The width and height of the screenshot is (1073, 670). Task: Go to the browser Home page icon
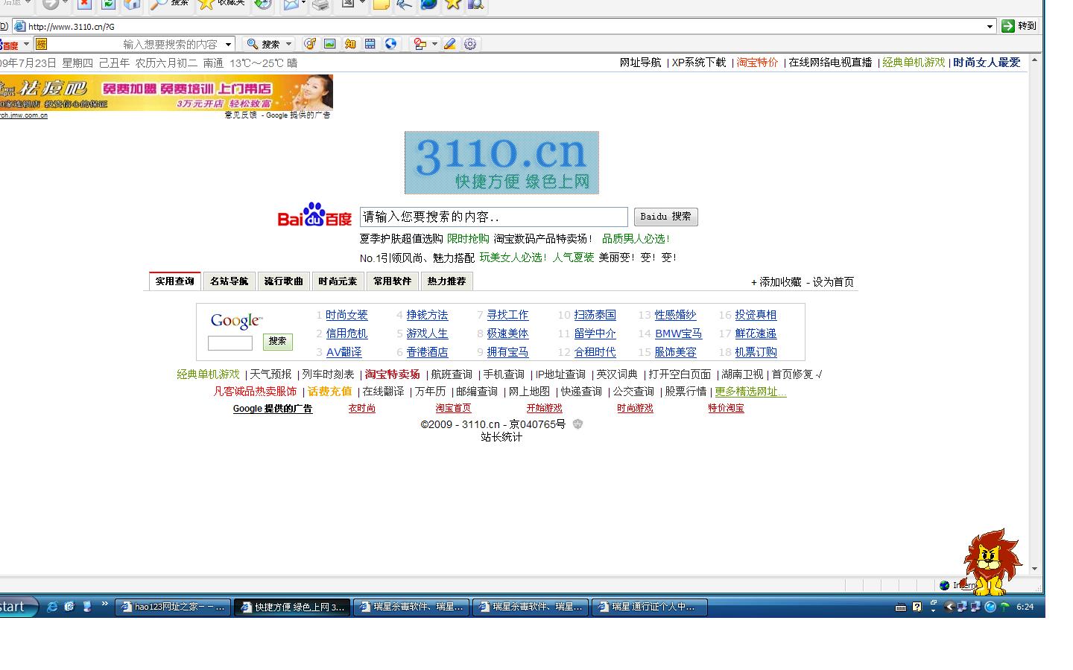132,4
